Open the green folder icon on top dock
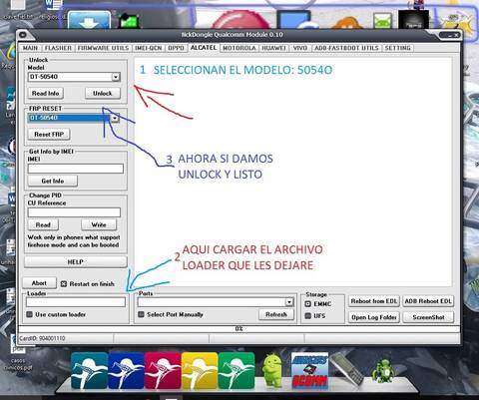The width and height of the screenshot is (479, 400). click(129, 21)
